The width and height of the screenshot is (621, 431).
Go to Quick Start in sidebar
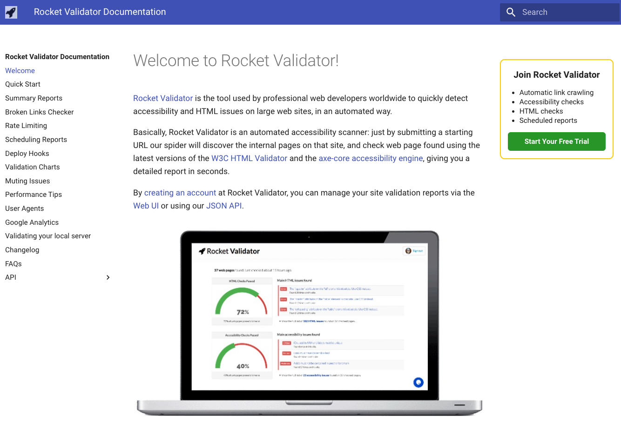[x=23, y=84]
